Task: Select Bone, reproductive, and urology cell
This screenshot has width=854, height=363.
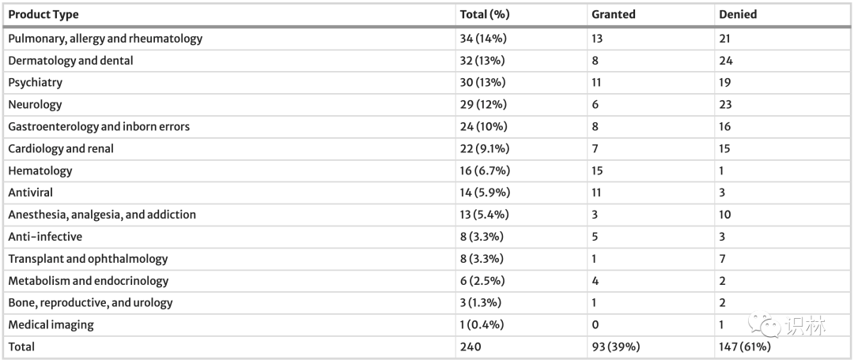Action: tap(90, 302)
